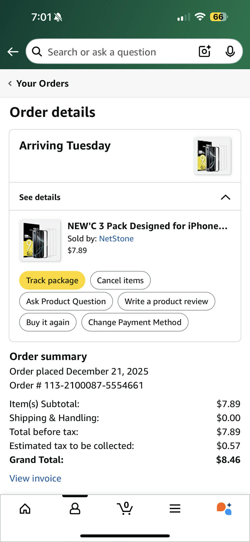Open camera lens visual search

[205, 51]
